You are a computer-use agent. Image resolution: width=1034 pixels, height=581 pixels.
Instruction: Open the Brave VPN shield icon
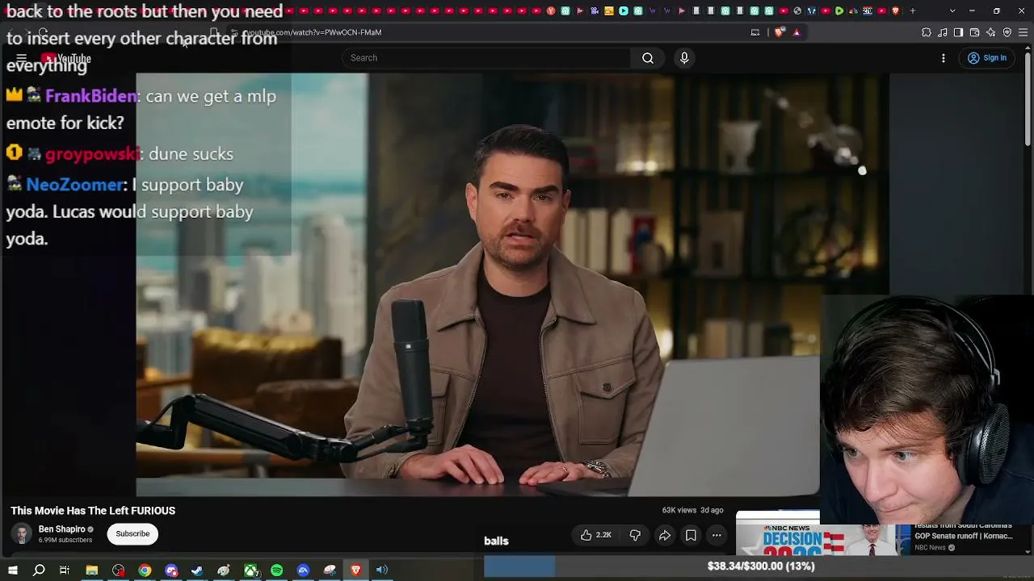(1007, 32)
